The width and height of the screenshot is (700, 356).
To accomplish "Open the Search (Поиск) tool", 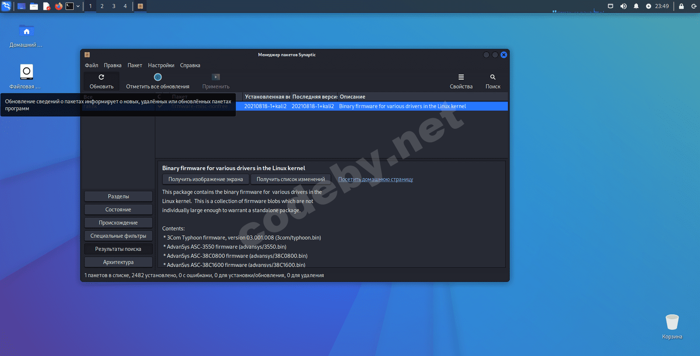I will tap(493, 78).
